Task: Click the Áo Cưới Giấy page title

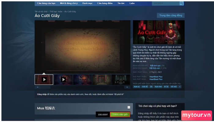Action: click(x=47, y=15)
